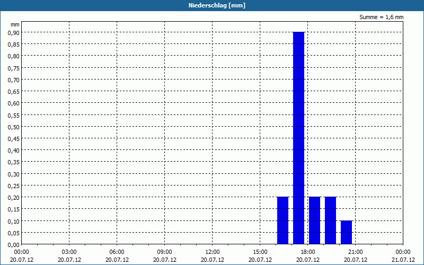This screenshot has height=265, width=424.
Task: Click the y-axis value "0,60"
Action: 14,103
